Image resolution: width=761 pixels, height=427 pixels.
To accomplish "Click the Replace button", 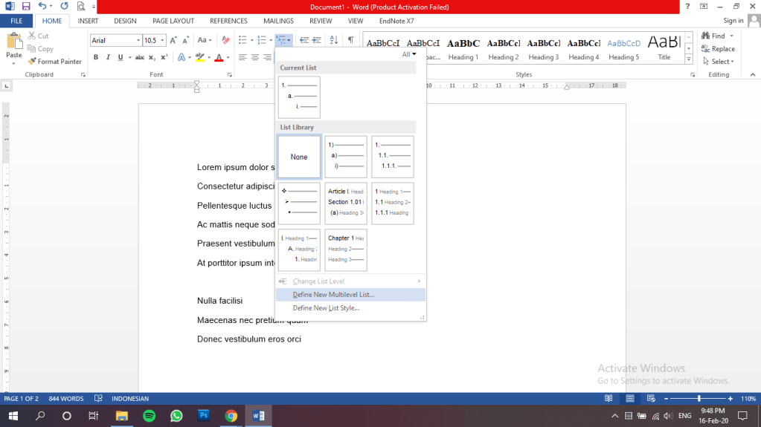I will [717, 49].
